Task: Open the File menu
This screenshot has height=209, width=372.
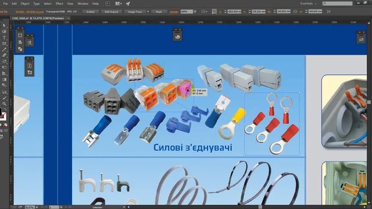Action: [5, 3]
